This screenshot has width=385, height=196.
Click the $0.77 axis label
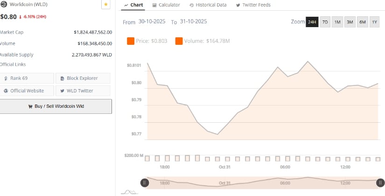tap(136, 134)
